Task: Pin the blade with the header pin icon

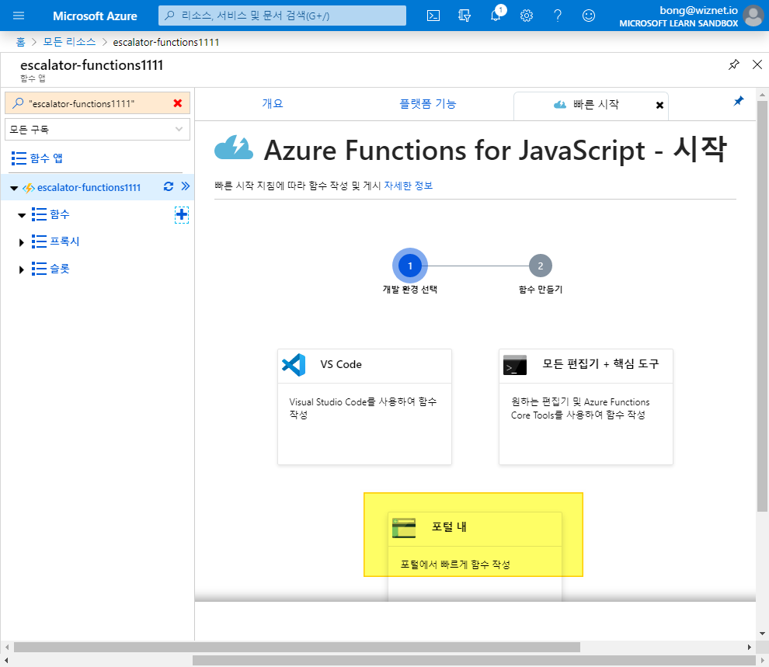Action: tap(734, 64)
